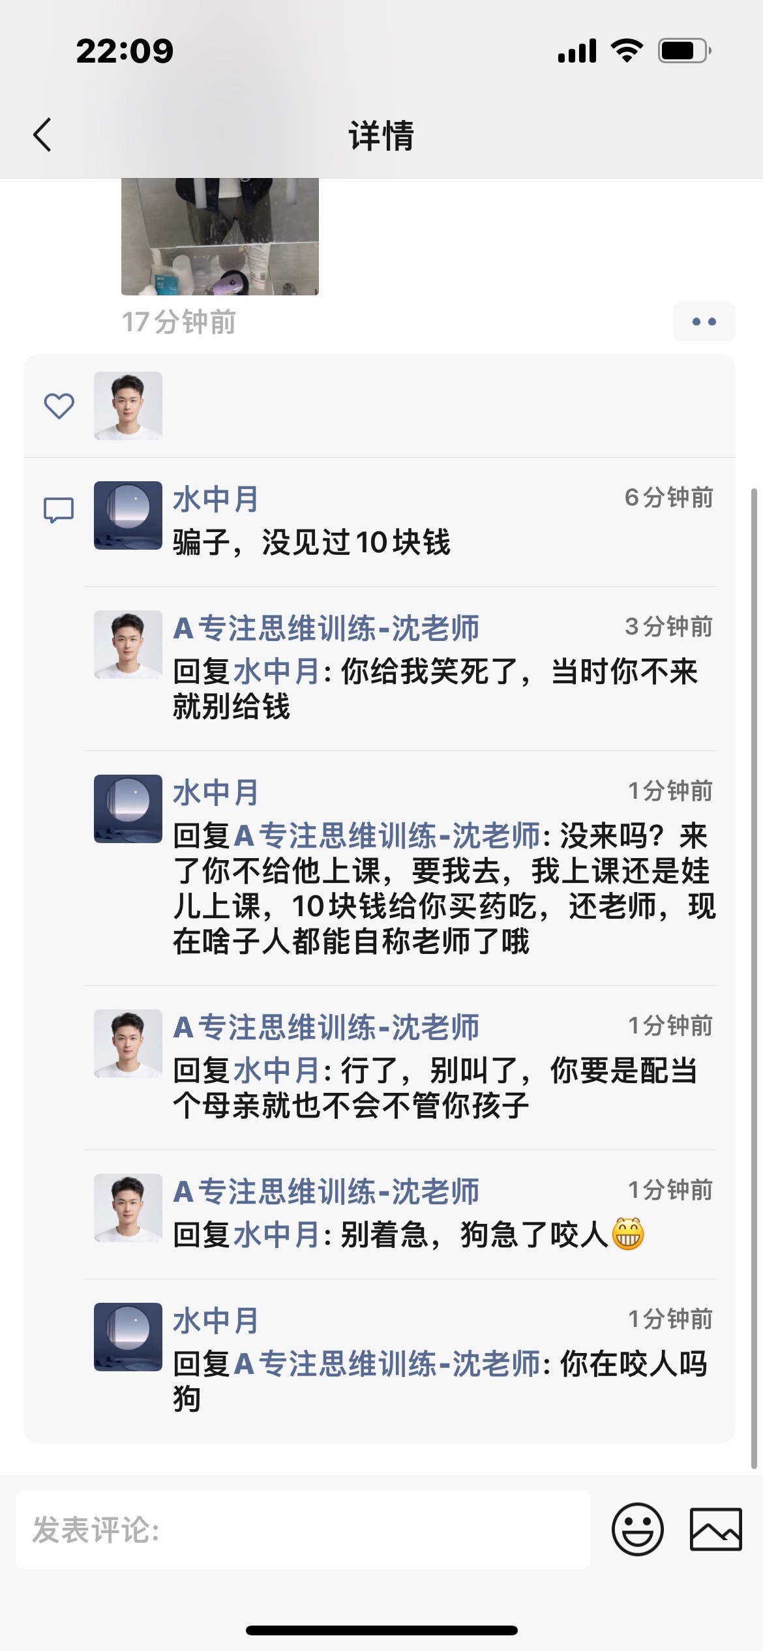The width and height of the screenshot is (763, 1651).
Task: Open the post photo thumbnail
Action: (220, 236)
